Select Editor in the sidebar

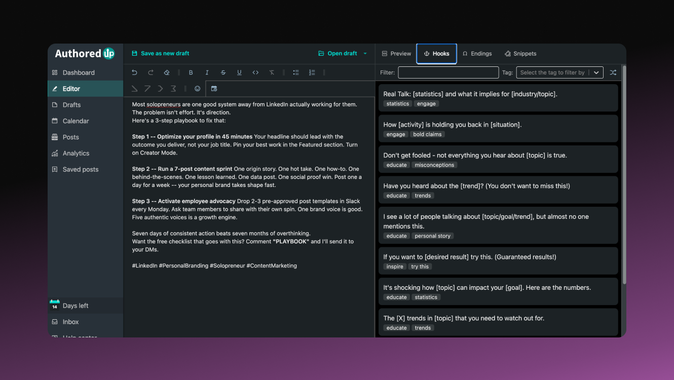click(x=86, y=89)
